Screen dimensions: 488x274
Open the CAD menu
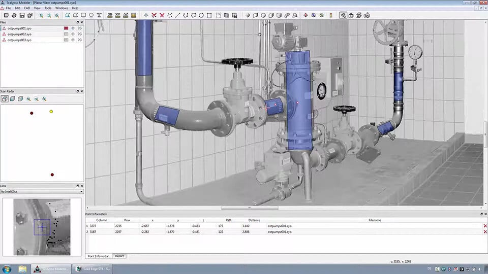pos(27,8)
